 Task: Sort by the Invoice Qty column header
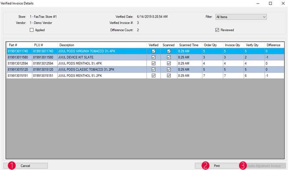(x=233, y=45)
